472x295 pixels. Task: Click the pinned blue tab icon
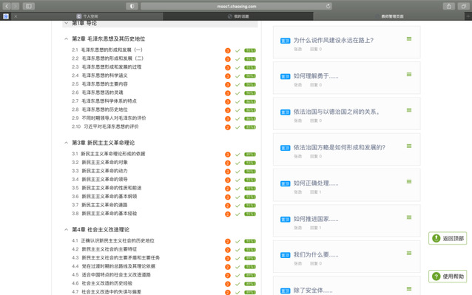click(6, 16)
